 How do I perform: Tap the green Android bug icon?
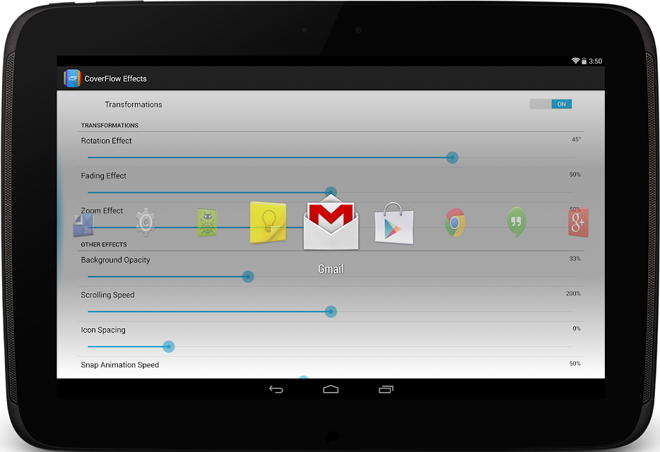click(x=207, y=222)
